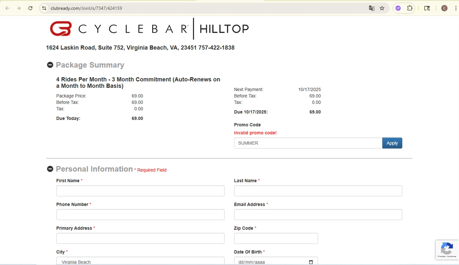The image size is (459, 265).
Task: Click the First Name input field
Action: pyautogui.click(x=140, y=191)
